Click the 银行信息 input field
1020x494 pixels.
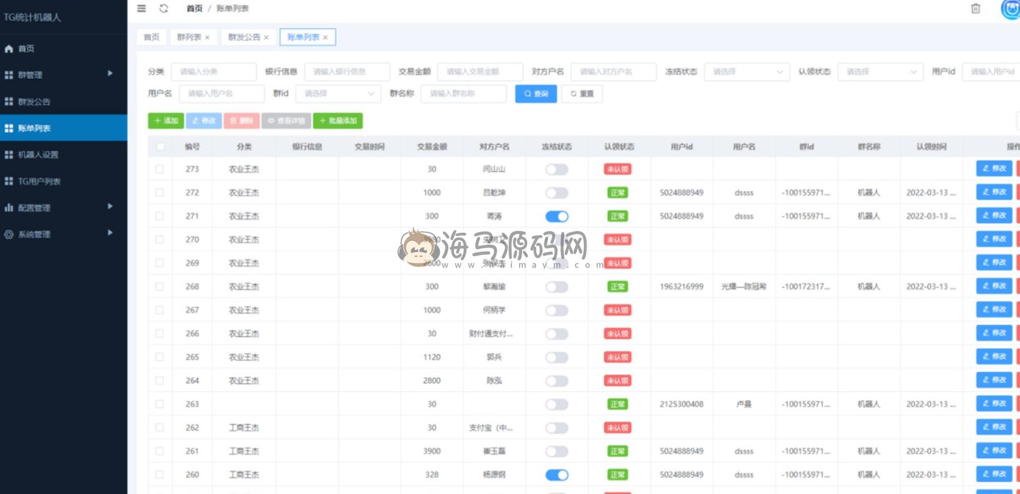pyautogui.click(x=347, y=72)
